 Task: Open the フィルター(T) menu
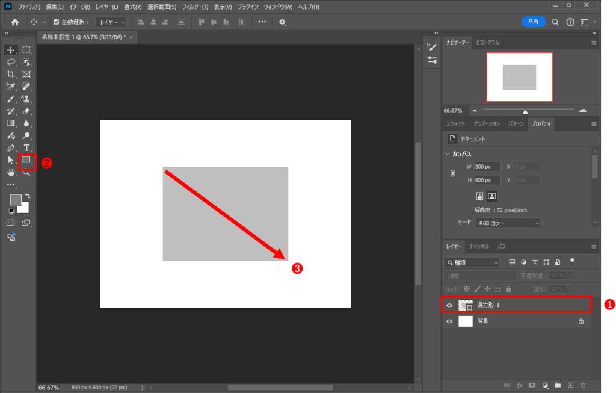click(195, 7)
